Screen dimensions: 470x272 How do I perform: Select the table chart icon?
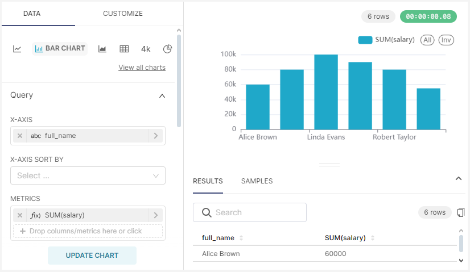click(124, 49)
